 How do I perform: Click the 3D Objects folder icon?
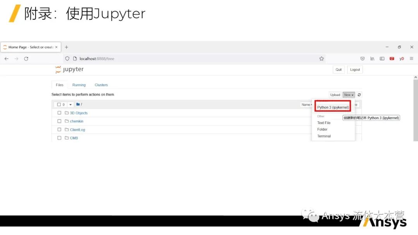click(x=67, y=113)
